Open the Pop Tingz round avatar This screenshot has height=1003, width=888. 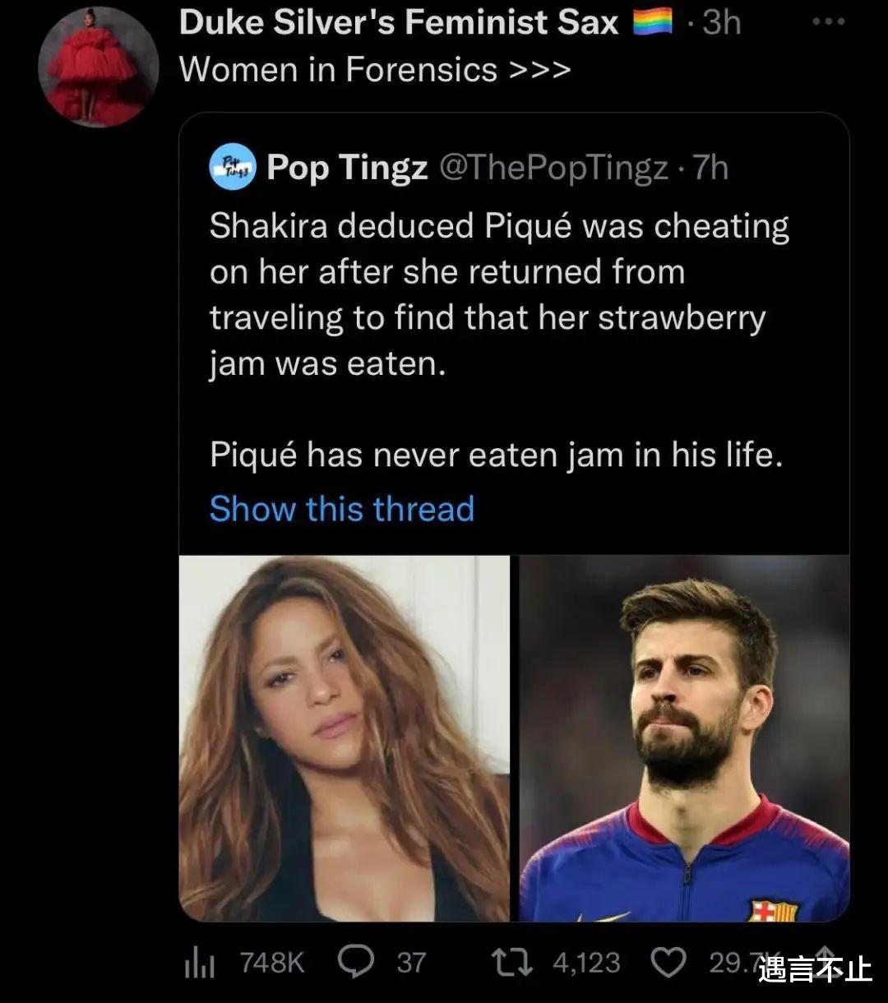(232, 168)
